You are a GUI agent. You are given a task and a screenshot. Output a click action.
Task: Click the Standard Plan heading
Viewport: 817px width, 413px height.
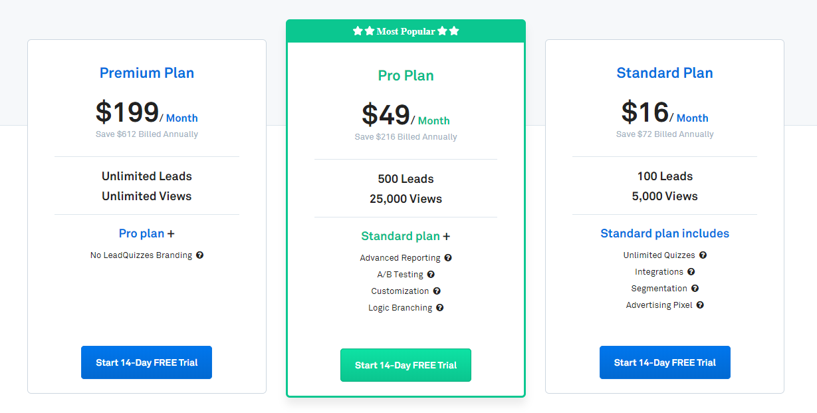[x=665, y=73]
